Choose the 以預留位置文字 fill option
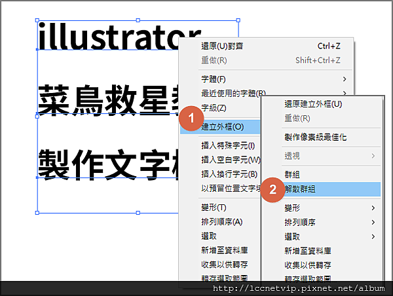This screenshot has height=296, width=393. [231, 188]
